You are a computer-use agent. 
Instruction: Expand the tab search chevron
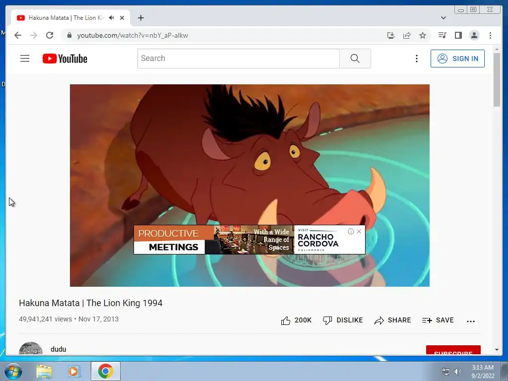click(x=444, y=18)
